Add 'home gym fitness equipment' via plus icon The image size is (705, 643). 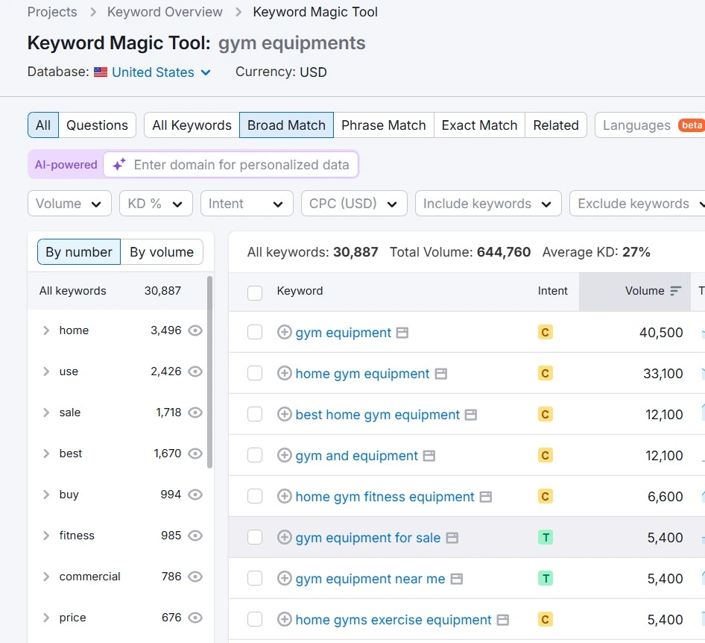(284, 496)
